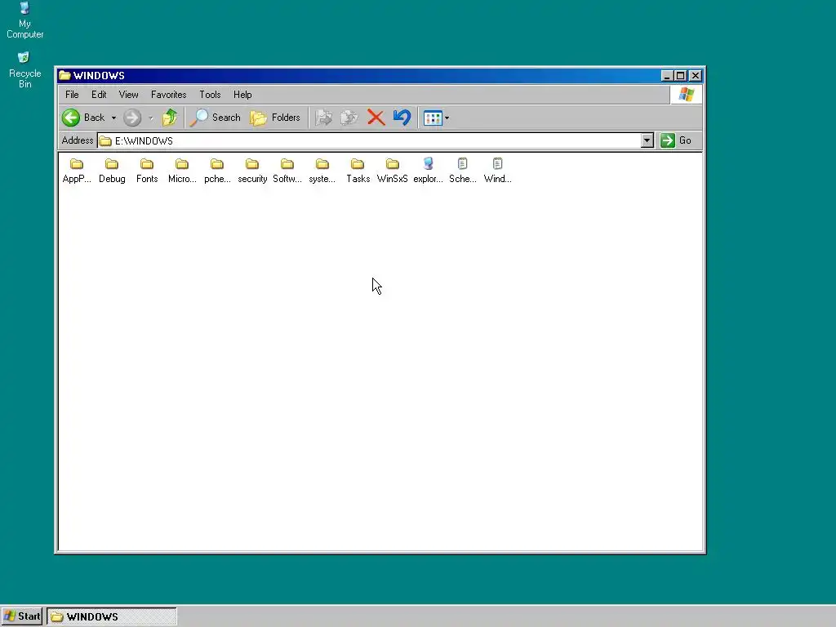This screenshot has height=627, width=836.
Task: Click the Go button
Action: tap(676, 140)
